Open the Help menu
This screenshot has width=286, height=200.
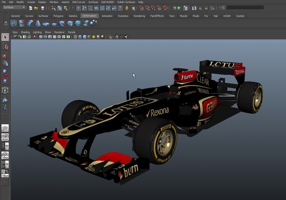pos(141,2)
